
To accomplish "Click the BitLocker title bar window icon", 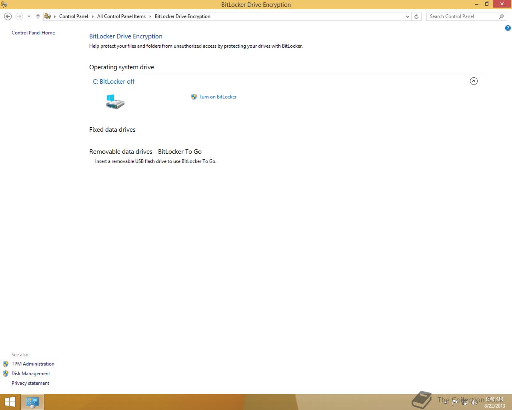I will pos(4,4).
